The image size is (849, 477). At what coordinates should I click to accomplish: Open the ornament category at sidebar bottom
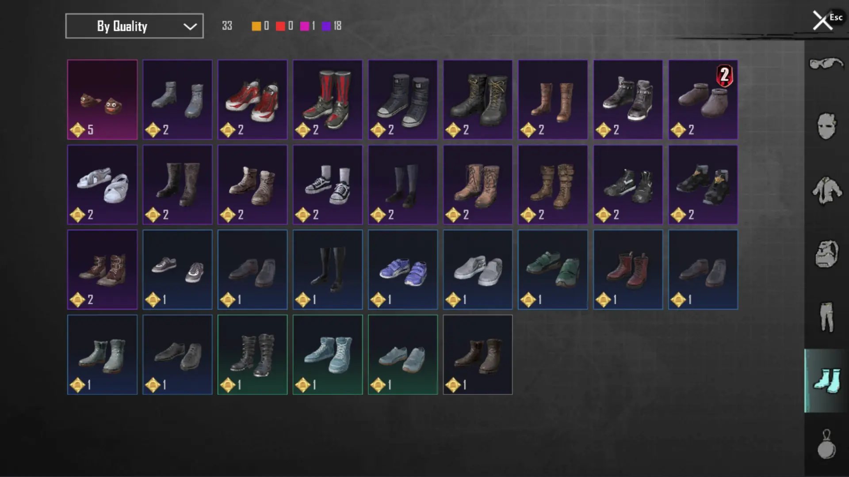pos(826,444)
